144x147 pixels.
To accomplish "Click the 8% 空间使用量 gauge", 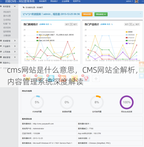I will [x=97, y=102].
